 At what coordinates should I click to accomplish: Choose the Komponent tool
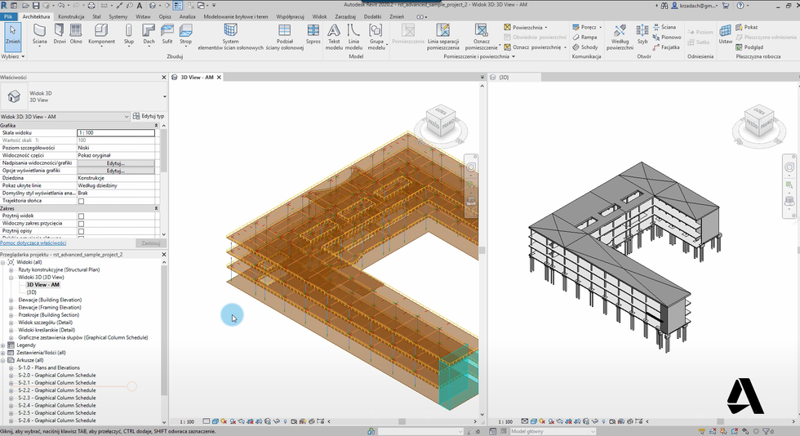pyautogui.click(x=101, y=34)
